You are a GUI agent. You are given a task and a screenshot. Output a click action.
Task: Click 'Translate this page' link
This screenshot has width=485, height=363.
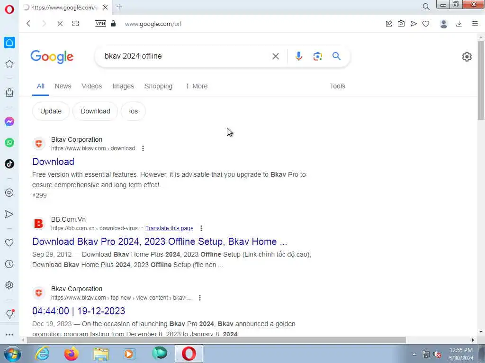pyautogui.click(x=169, y=228)
